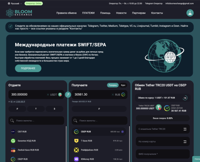Clear the RUB amount with X
200x162 pixels.
tap(113, 95)
